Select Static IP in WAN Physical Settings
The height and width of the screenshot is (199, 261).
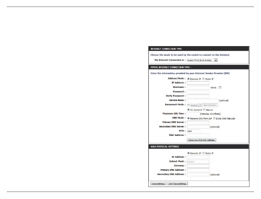tap(203, 153)
